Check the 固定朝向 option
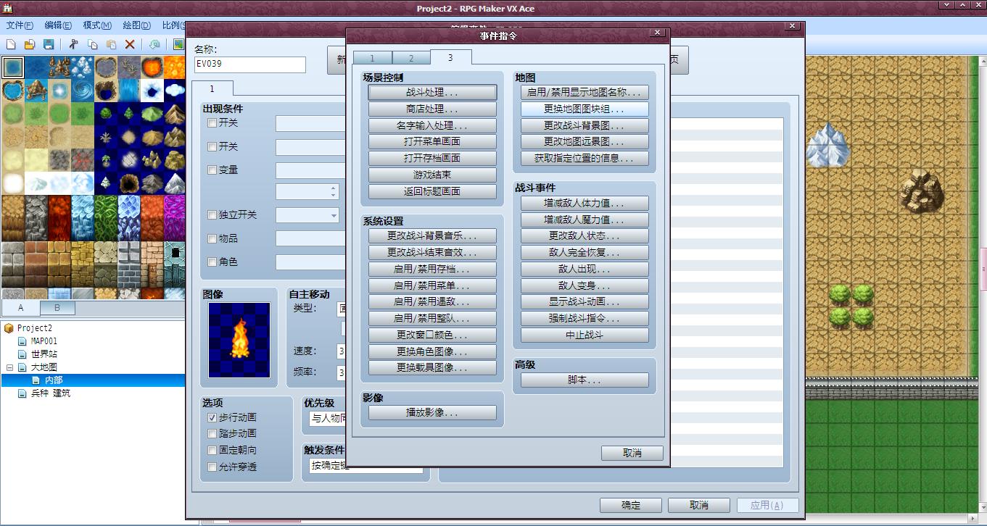The width and height of the screenshot is (987, 526). click(212, 451)
